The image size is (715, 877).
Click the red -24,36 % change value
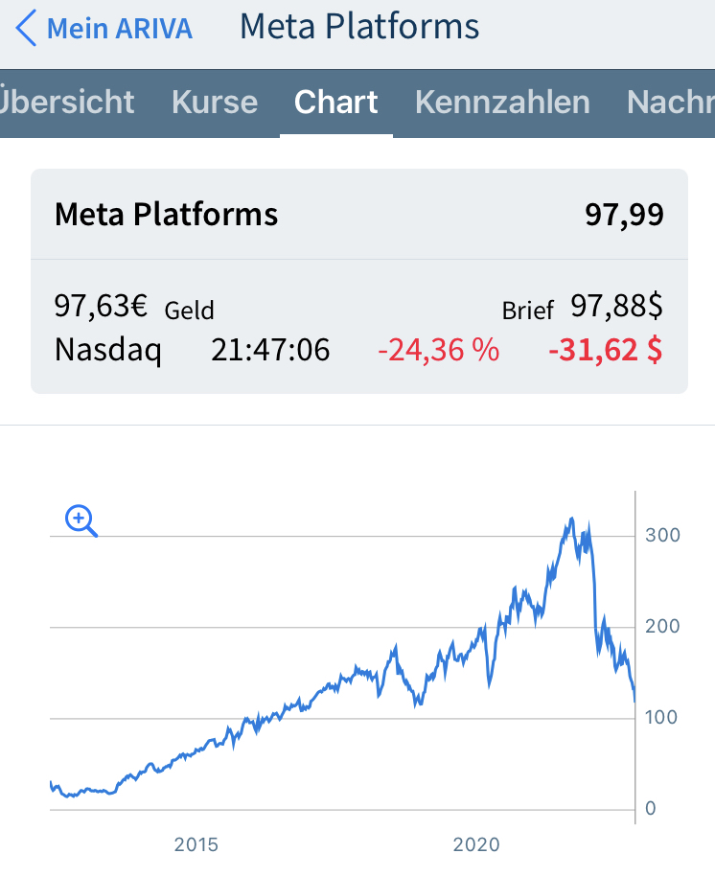tap(438, 350)
